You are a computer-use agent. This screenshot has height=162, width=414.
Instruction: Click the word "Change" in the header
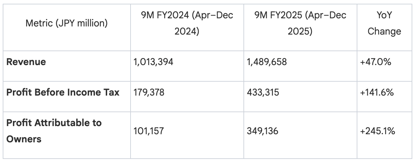(385, 32)
